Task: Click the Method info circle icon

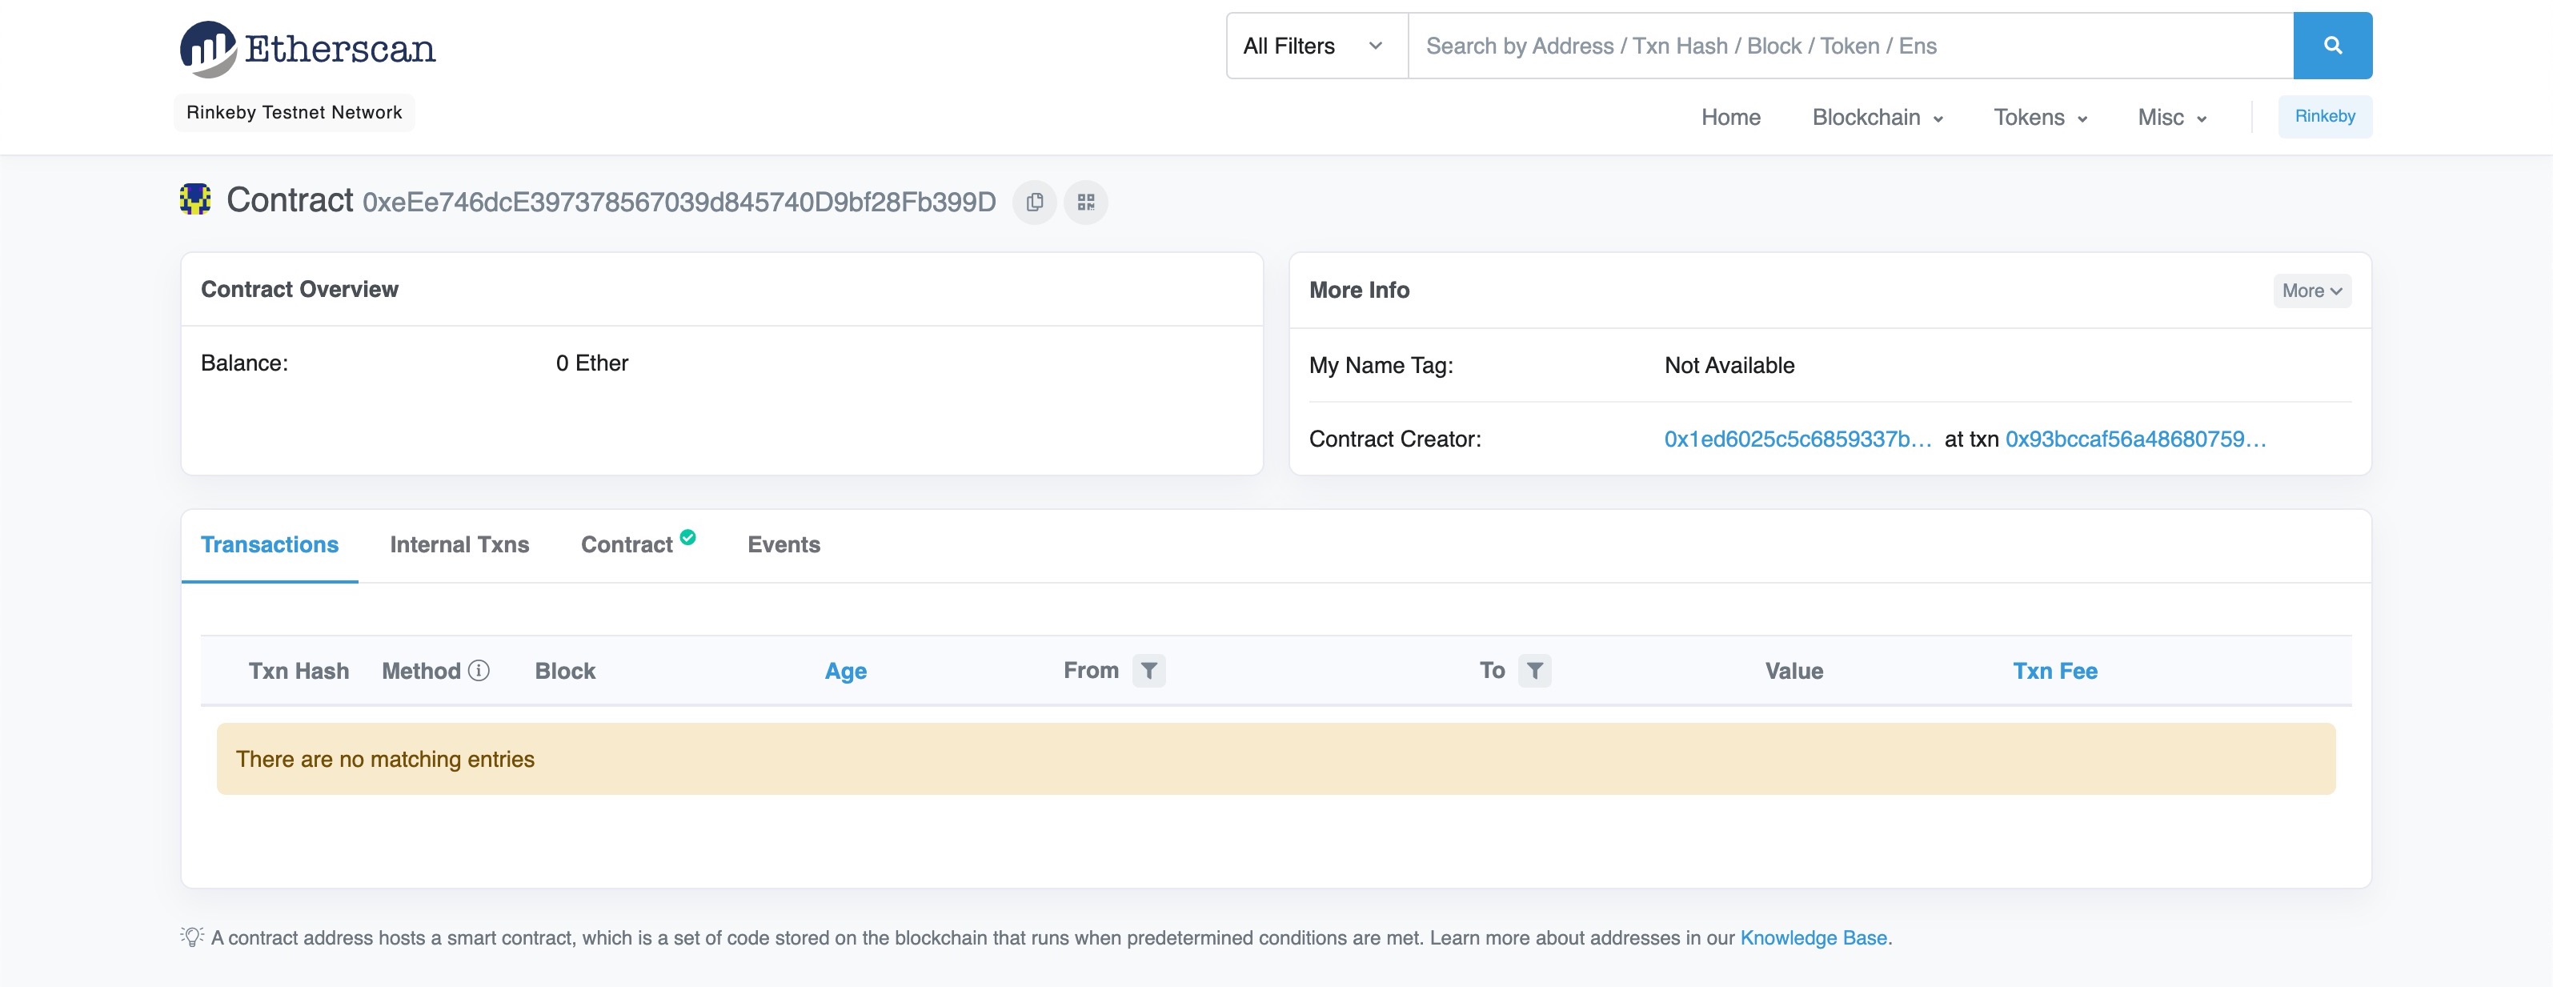Action: tap(479, 671)
